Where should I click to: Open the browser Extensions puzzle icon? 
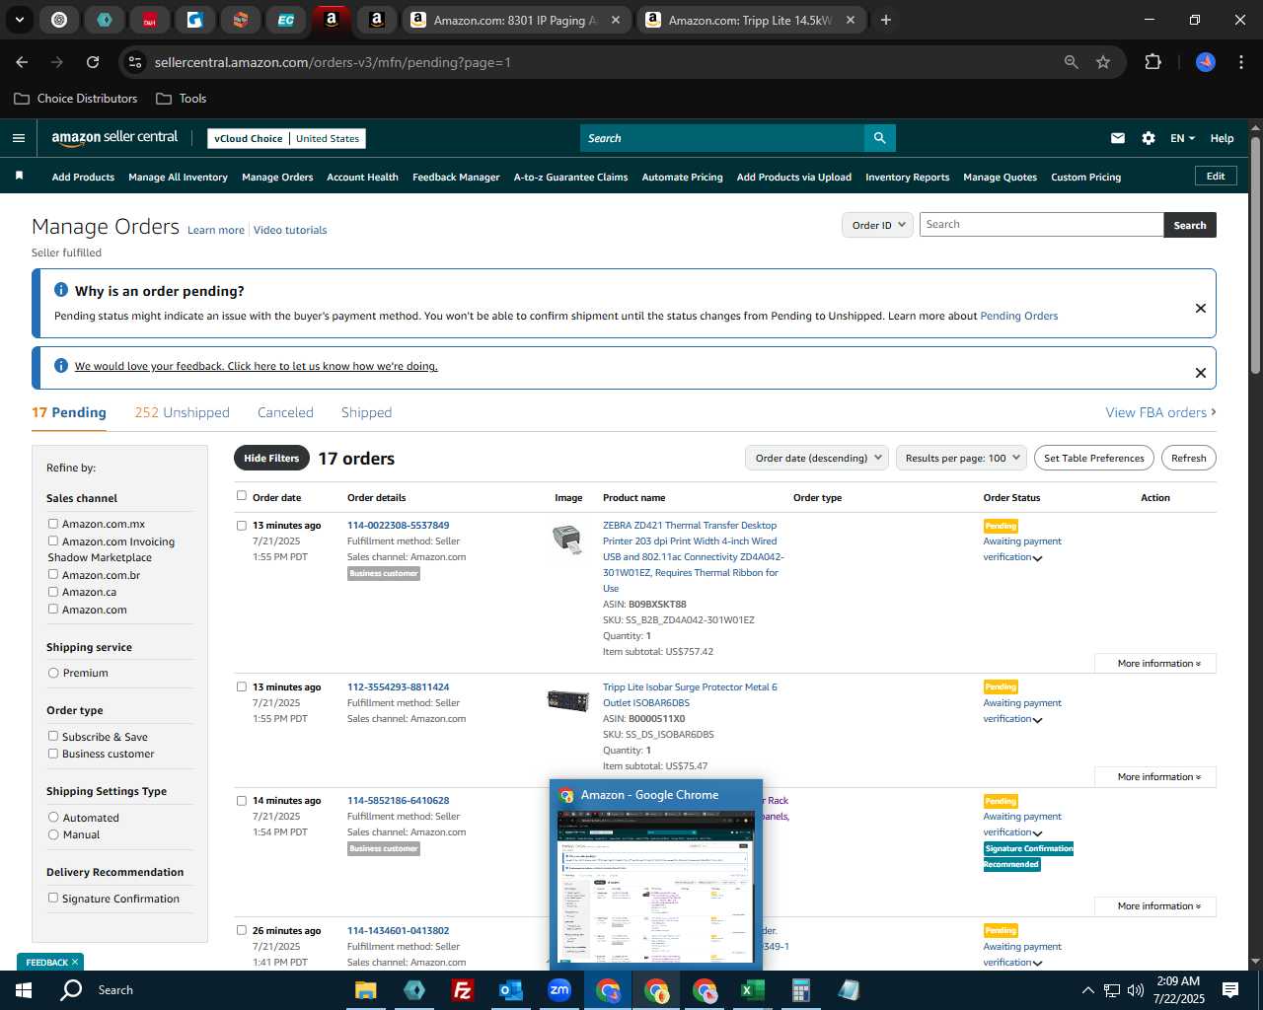tap(1152, 62)
